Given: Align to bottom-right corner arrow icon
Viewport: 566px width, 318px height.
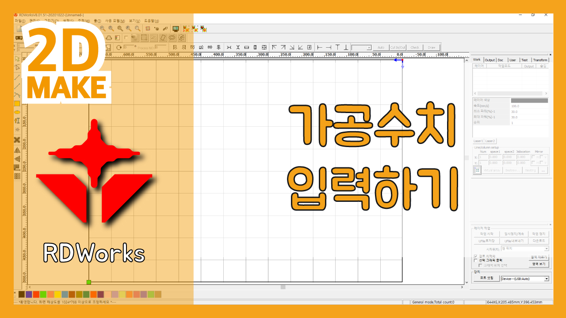Looking at the screenshot, I should tap(292, 47).
